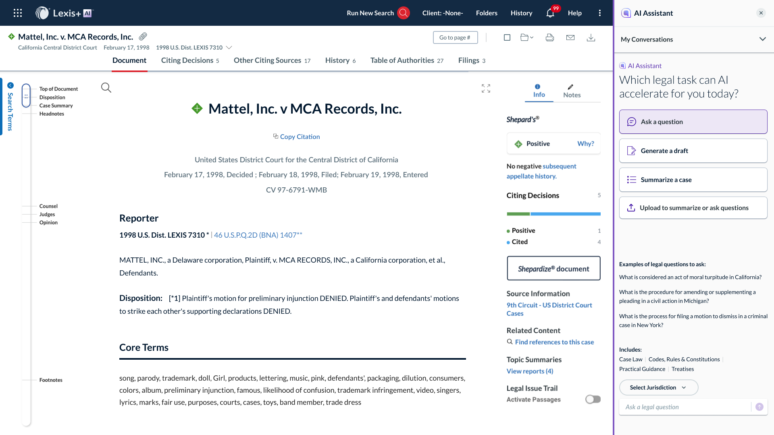Image resolution: width=774 pixels, height=435 pixels.
Task: Collapse the Search Terms side panel
Action: point(10,85)
